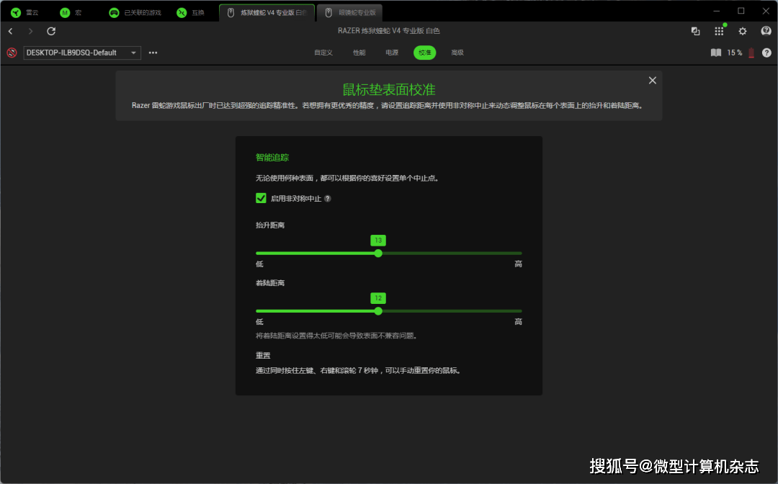Click the tooltip question mark beside 启用非对称中止
The width and height of the screenshot is (778, 484).
pos(326,198)
